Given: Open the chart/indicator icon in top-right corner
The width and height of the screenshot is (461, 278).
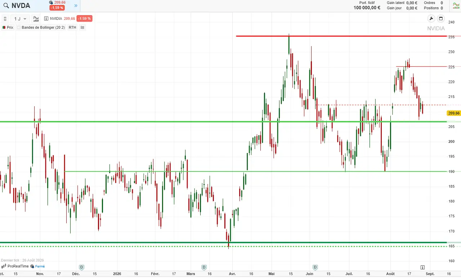Looking at the screenshot, I should point(456,5).
